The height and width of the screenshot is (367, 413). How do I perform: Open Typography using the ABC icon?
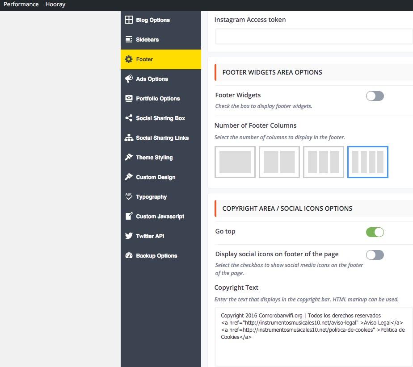click(129, 196)
